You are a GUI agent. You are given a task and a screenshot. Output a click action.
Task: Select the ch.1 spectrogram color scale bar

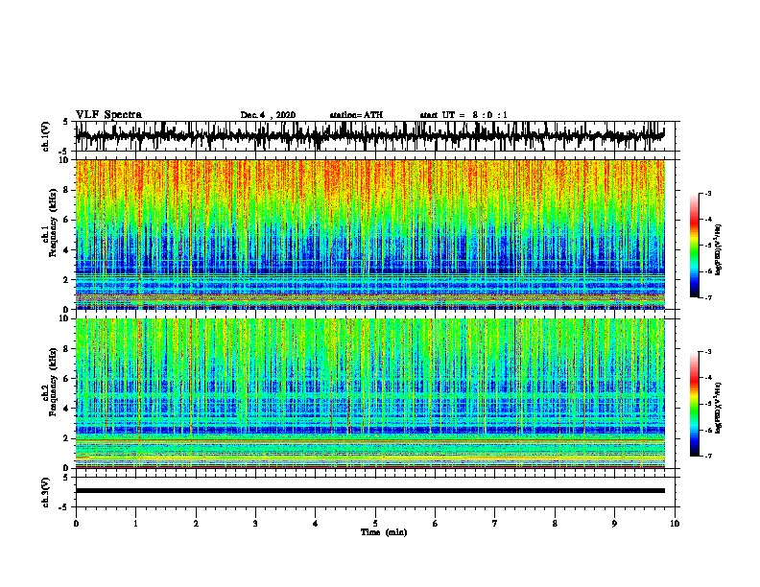(694, 246)
